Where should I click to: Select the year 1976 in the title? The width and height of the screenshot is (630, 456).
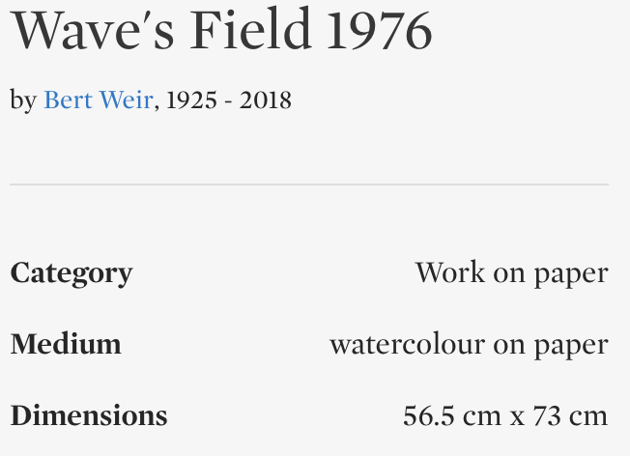[x=379, y=33]
